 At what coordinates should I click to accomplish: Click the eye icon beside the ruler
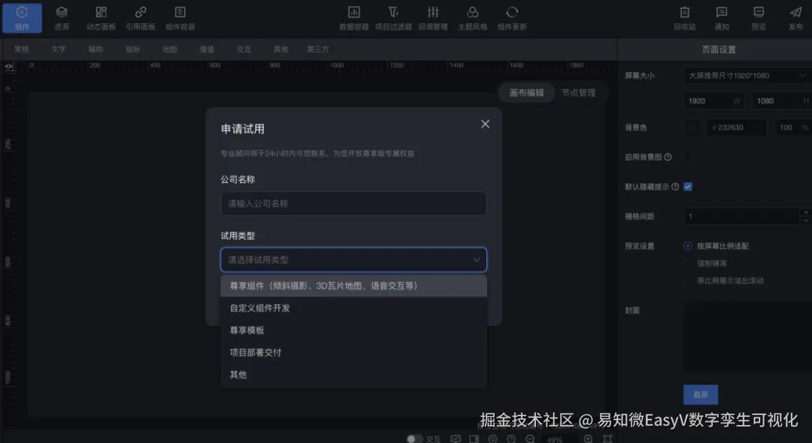click(x=9, y=67)
